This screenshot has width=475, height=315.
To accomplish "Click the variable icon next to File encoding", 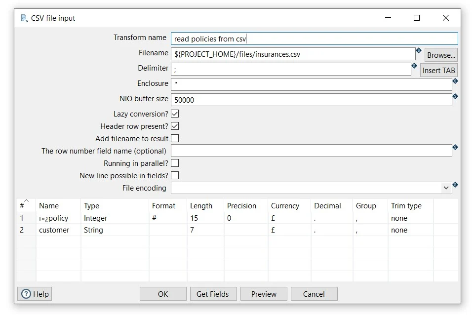I will (x=455, y=184).
